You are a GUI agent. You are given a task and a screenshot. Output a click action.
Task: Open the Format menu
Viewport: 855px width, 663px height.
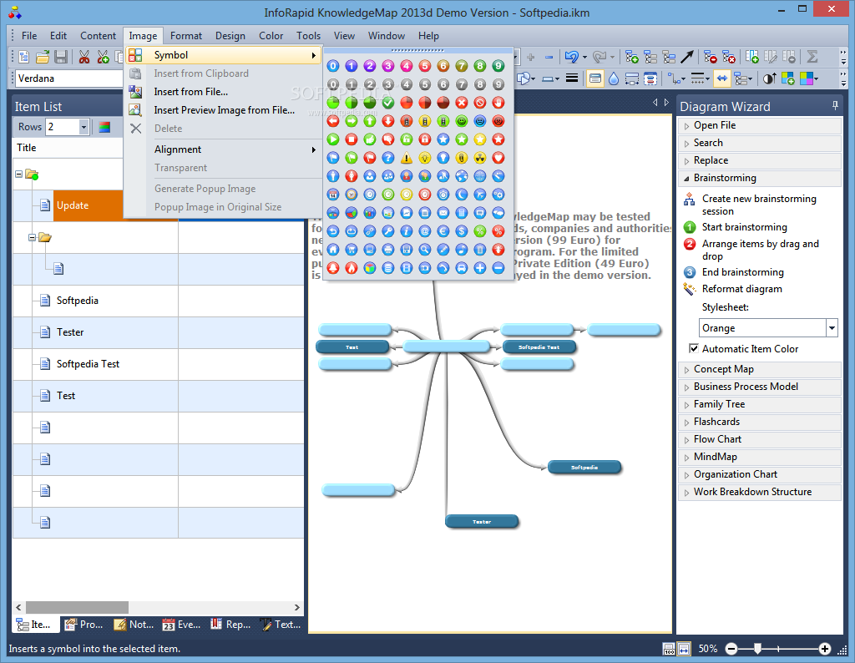click(186, 36)
